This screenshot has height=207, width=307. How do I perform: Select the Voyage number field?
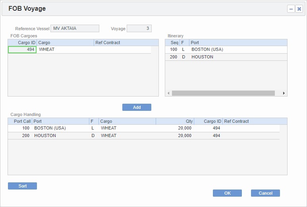point(139,29)
